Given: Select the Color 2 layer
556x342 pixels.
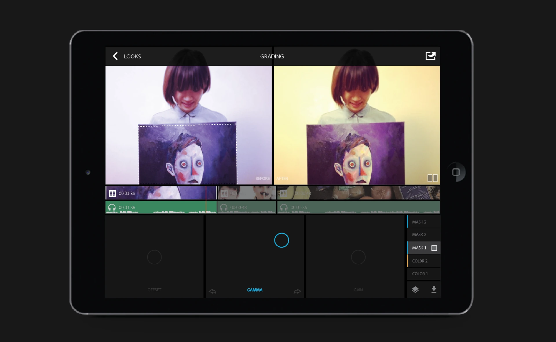Looking at the screenshot, I should [x=424, y=261].
